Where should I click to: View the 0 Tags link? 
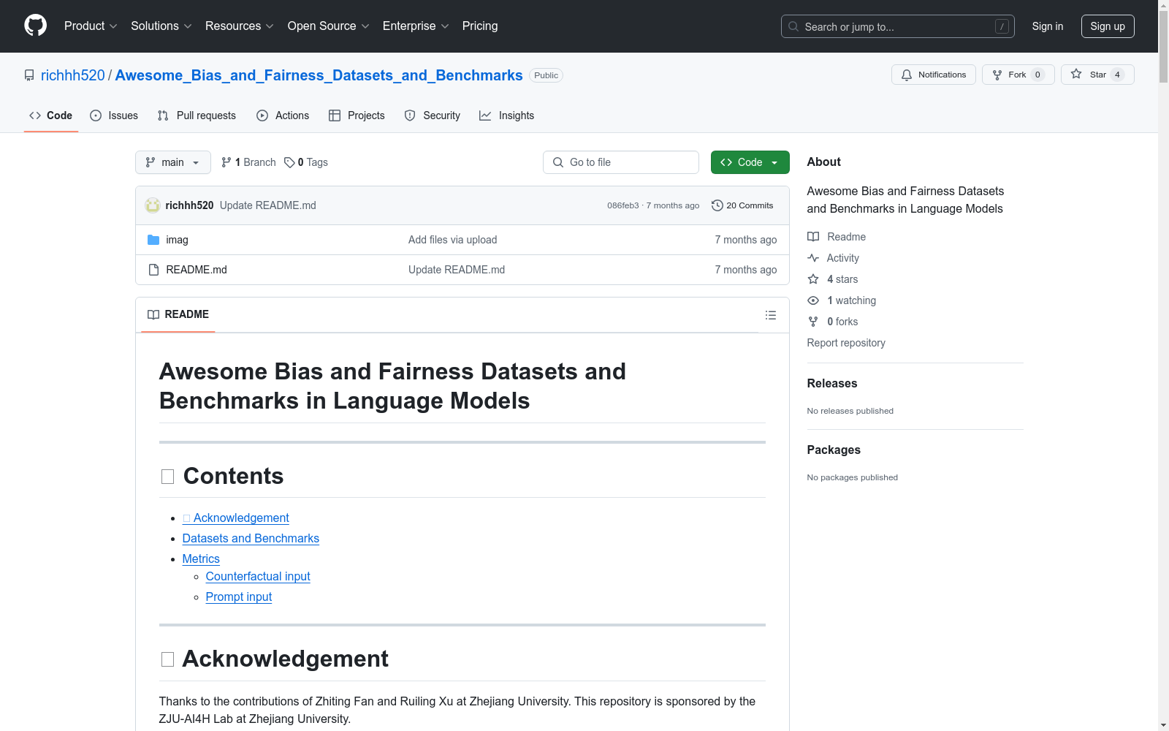(x=306, y=162)
